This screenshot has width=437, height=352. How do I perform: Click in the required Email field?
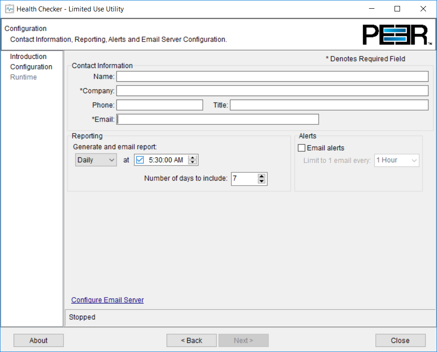click(218, 119)
